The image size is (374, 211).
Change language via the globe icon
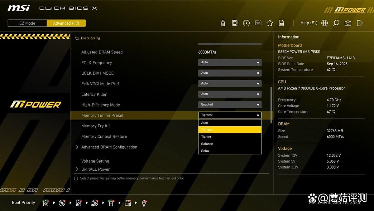coord(324,23)
